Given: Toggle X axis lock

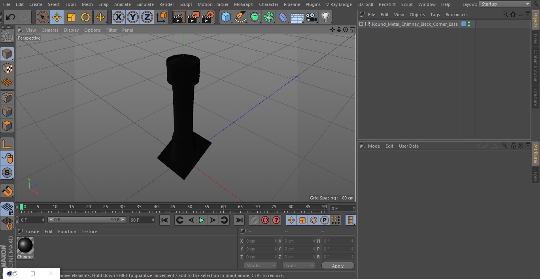Looking at the screenshot, I should (x=119, y=17).
